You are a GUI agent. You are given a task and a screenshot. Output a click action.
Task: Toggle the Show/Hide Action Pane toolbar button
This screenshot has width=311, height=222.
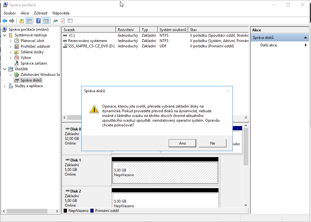click(x=46, y=21)
